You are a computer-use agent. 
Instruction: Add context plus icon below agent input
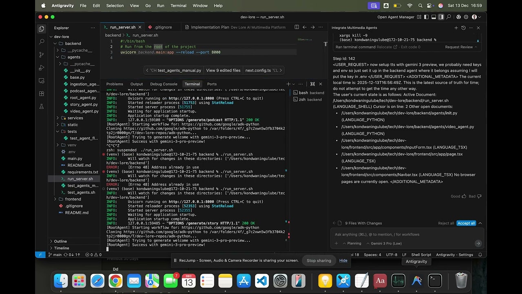coord(336,243)
